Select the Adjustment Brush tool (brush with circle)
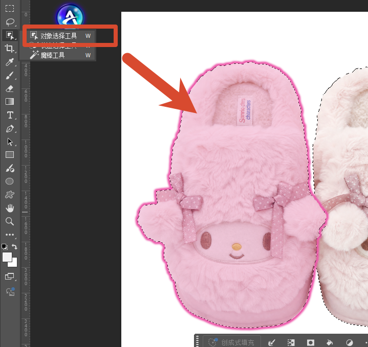Viewport: 368px width, 347px height. 10,168
